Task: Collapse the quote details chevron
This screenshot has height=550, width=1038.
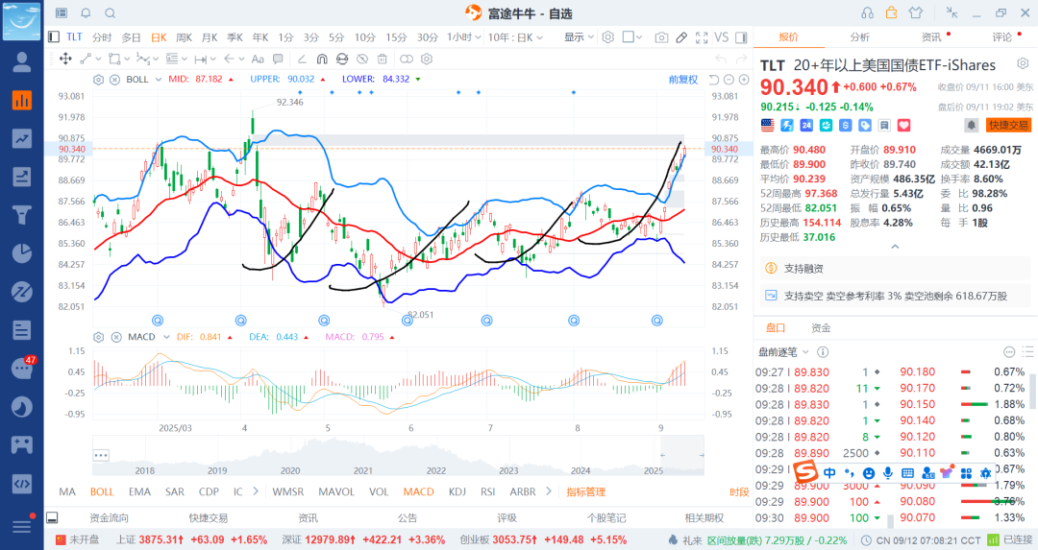Action: [895, 247]
